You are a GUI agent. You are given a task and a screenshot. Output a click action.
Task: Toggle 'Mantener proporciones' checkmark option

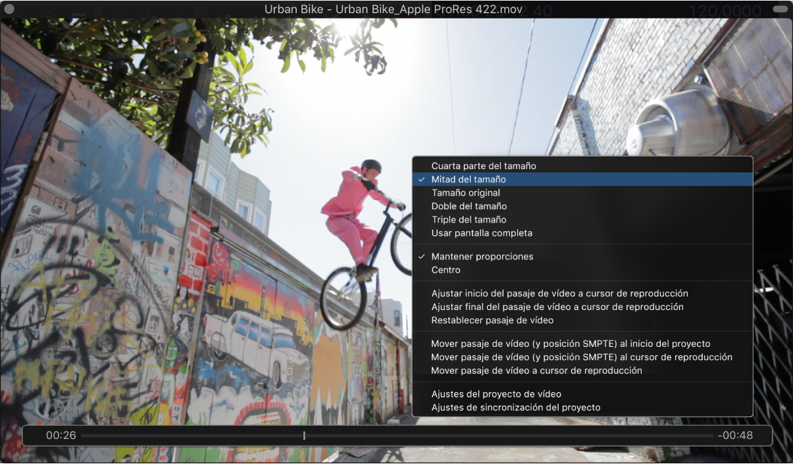[x=482, y=257]
